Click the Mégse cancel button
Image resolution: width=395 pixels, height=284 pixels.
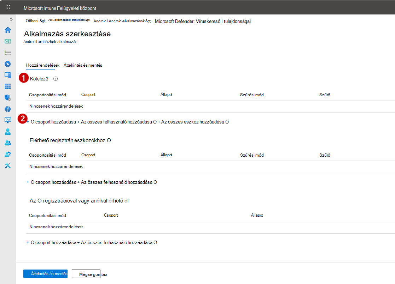coord(86,274)
